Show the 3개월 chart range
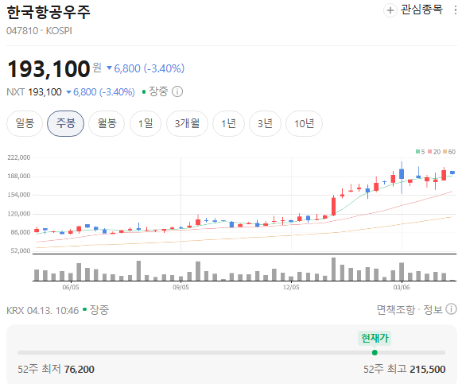Image resolution: width=462 pixels, height=384 pixels. pyautogui.click(x=187, y=123)
